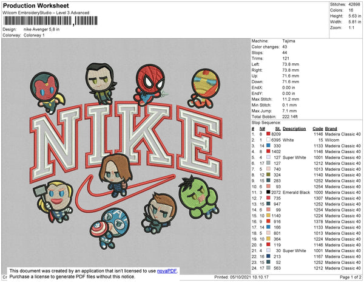Click stitch count 6395 in row 2

pyautogui.click(x=276, y=140)
